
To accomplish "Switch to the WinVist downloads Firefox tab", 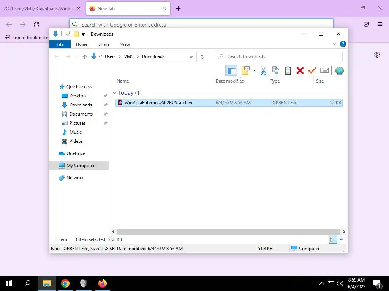I will point(39,8).
